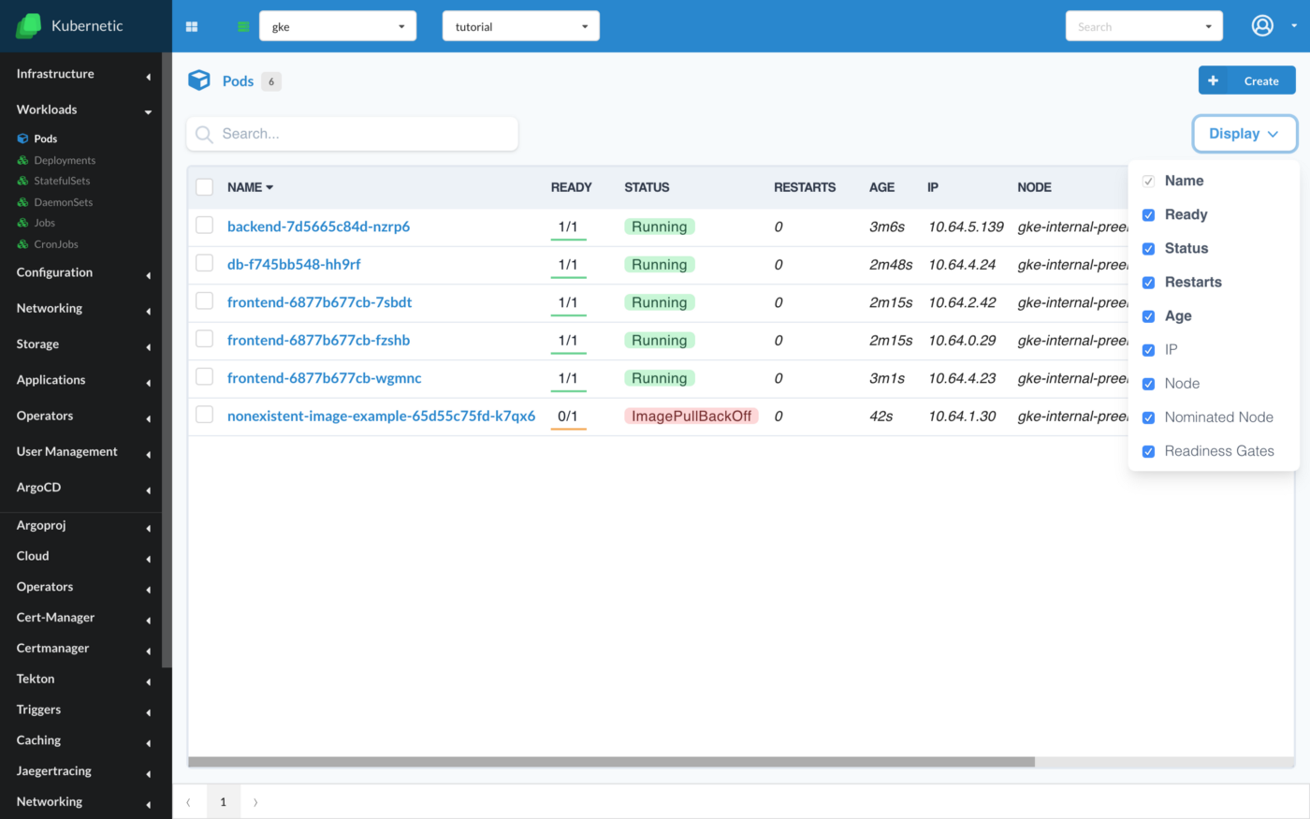Uncheck the Nominated Node column option
Screen dimensions: 1310x819
click(1148, 417)
